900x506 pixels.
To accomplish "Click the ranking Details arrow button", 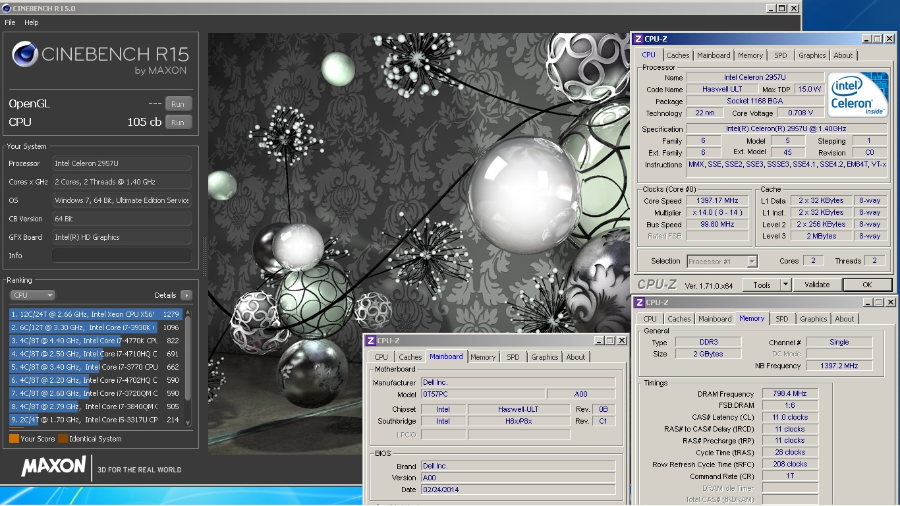I will pos(186,295).
